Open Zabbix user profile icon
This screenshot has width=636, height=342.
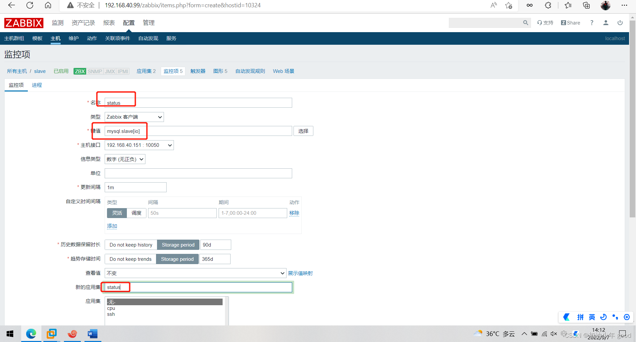point(606,23)
